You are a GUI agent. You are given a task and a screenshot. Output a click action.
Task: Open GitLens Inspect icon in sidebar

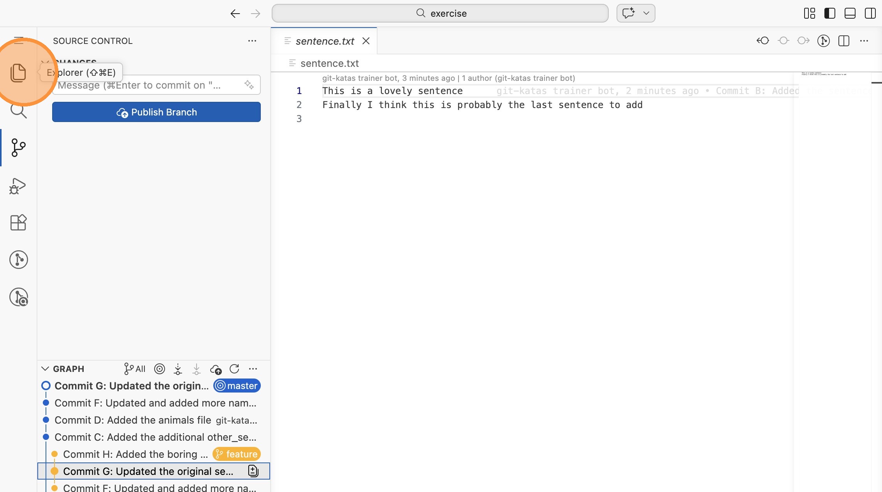[x=18, y=297]
